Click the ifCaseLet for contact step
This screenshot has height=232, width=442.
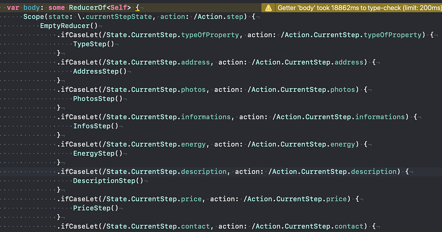pos(78,226)
